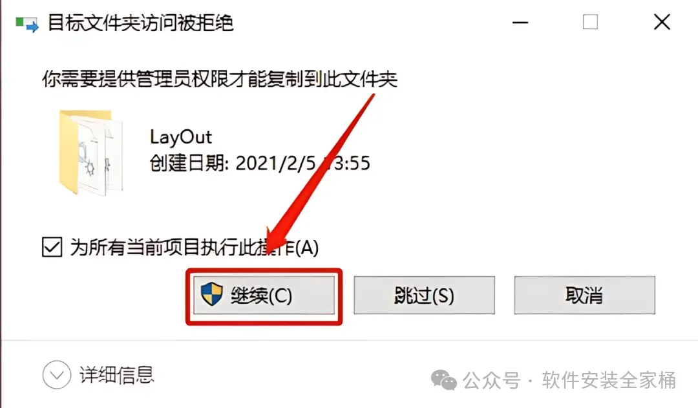This screenshot has width=698, height=408.
Task: Click the 创建日期 2021/2/5 text
Action: click(260, 164)
